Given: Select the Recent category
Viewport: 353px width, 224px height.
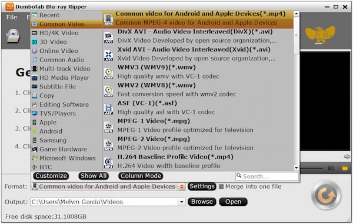Looking at the screenshot, I should pos(66,15).
